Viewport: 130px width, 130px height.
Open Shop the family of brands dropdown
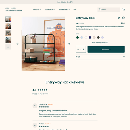pos(14,10)
